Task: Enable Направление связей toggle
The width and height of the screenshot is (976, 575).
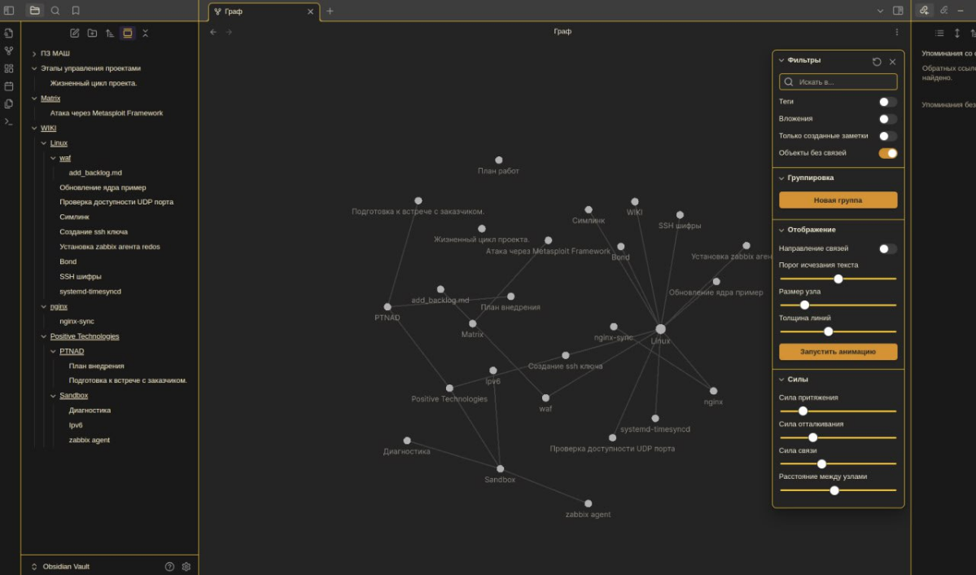Action: coord(887,248)
